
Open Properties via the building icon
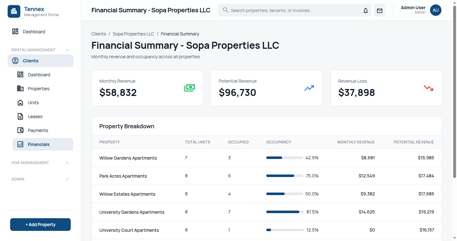click(20, 88)
